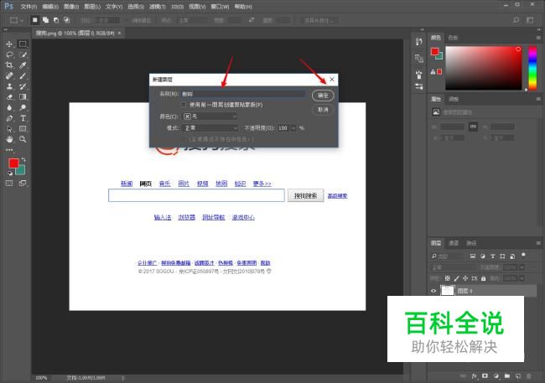Toggle the lock all layer button
The height and width of the screenshot is (383, 545).
484,278
